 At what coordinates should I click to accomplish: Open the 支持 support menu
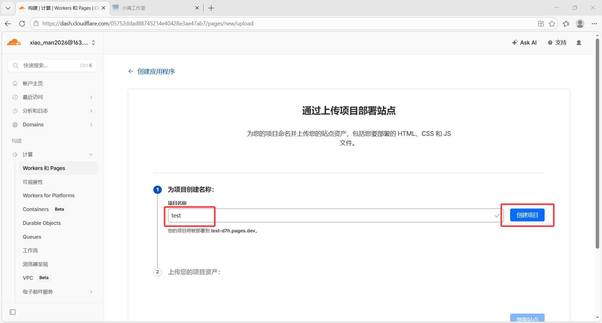pos(557,43)
